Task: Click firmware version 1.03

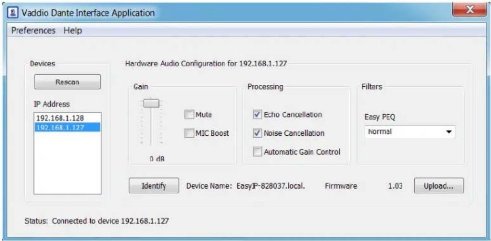Action: pyautogui.click(x=395, y=186)
